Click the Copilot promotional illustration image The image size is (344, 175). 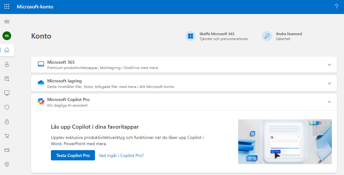(x=285, y=142)
